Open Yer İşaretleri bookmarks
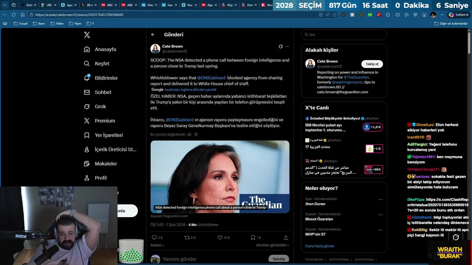The width and height of the screenshot is (472, 265). 104,135
